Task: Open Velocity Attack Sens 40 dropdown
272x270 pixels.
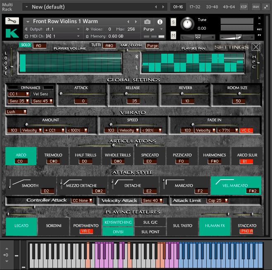Action: pyautogui.click(x=152, y=201)
